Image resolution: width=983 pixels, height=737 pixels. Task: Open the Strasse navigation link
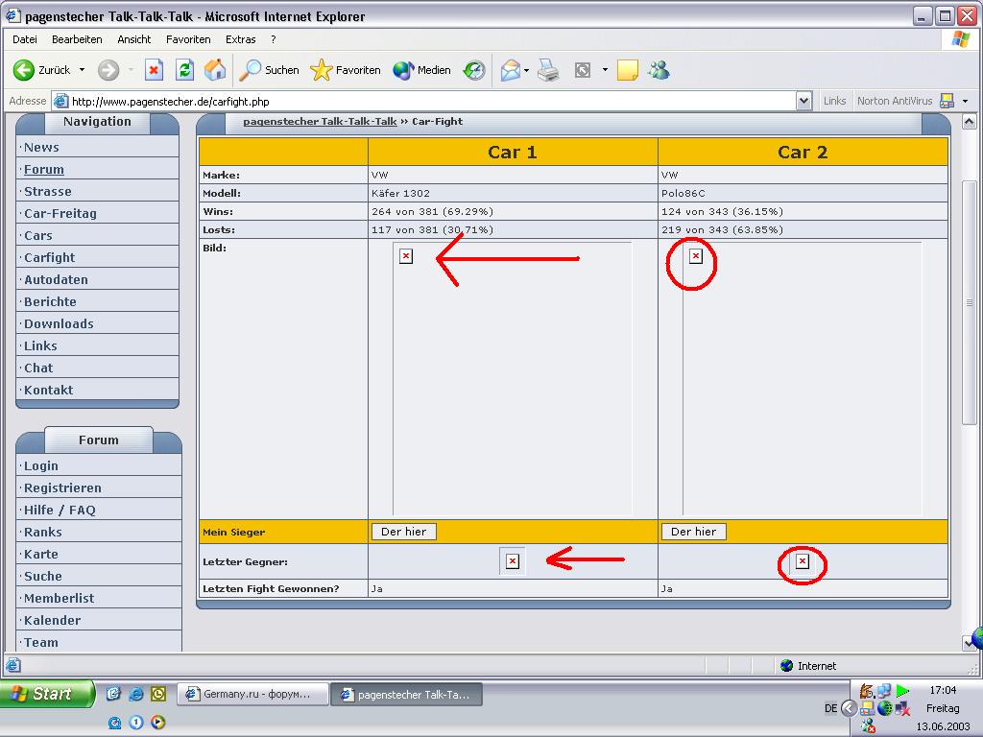click(48, 191)
